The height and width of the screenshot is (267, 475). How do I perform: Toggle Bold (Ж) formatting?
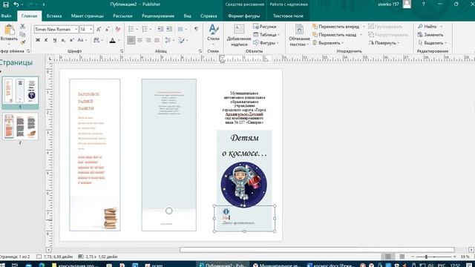point(38,40)
